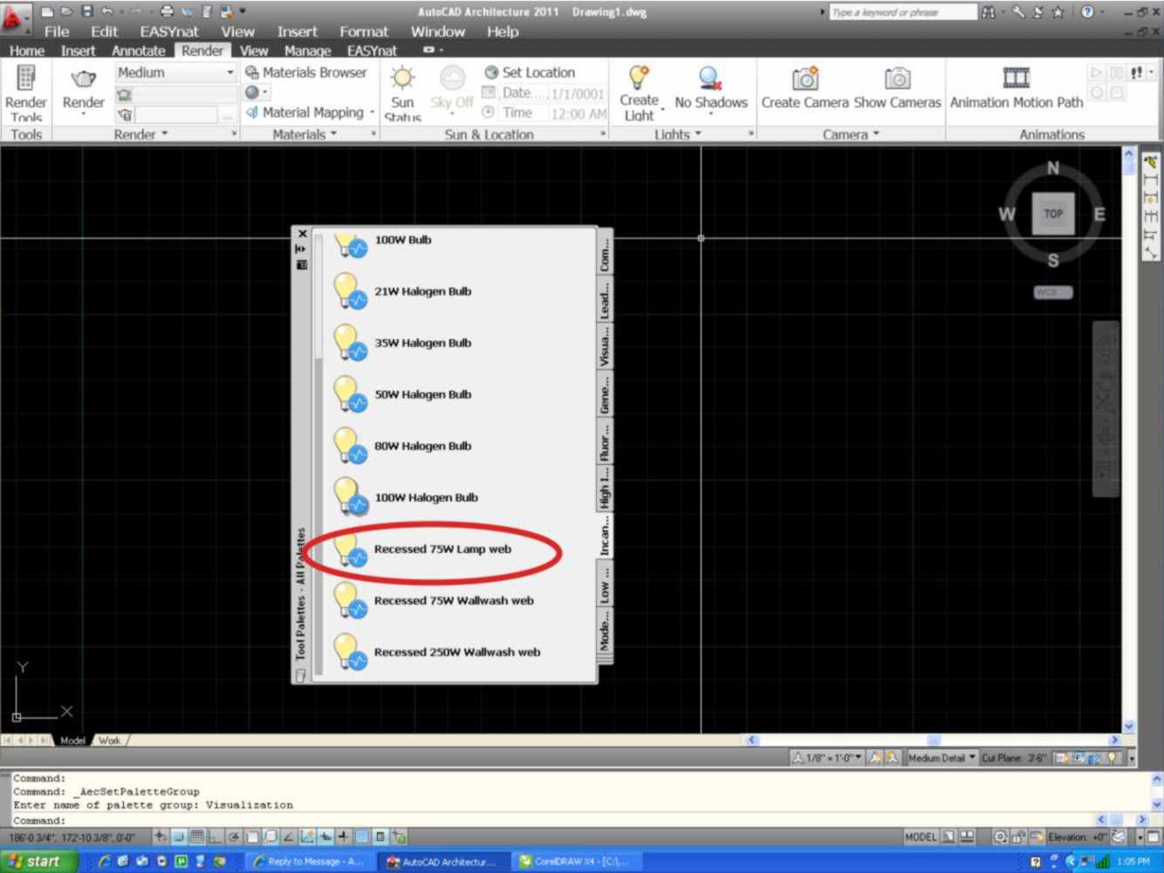This screenshot has width=1164, height=873.
Task: Click the TOP face of the ViewCube
Action: pyautogui.click(x=1053, y=214)
